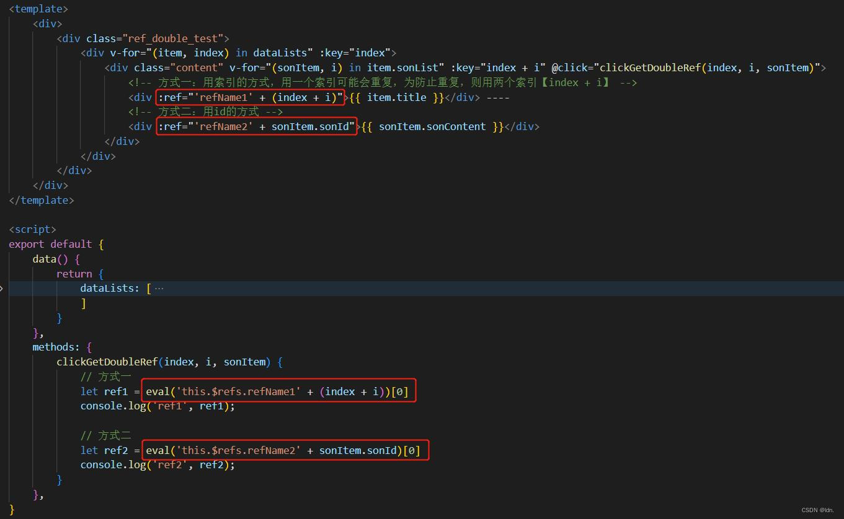This screenshot has width=844, height=519.
Task: Expand the folded dataLists array arrow
Action: [x=2, y=288]
